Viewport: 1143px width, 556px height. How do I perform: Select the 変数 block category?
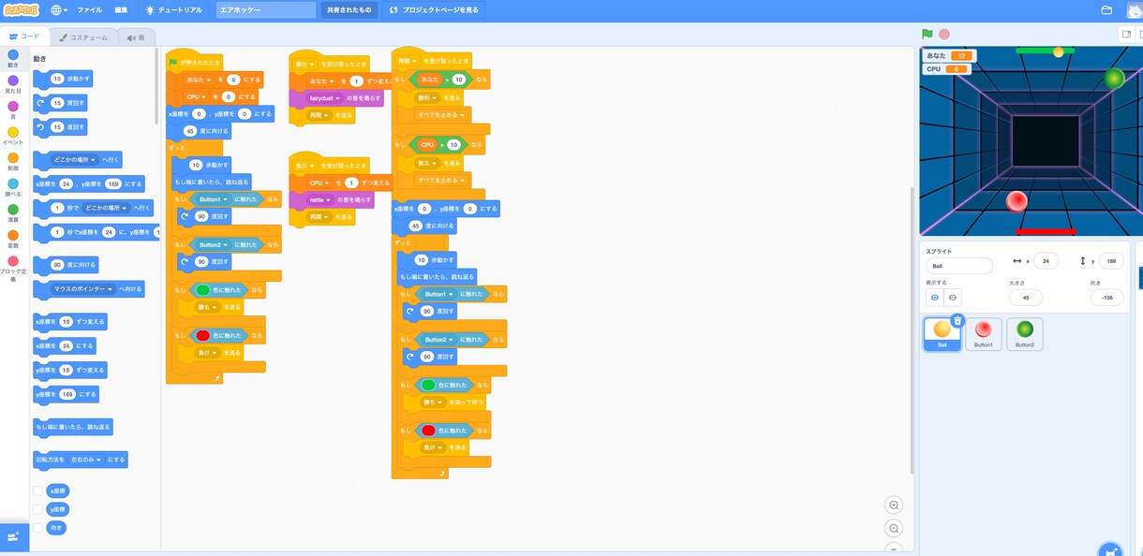tap(13, 238)
